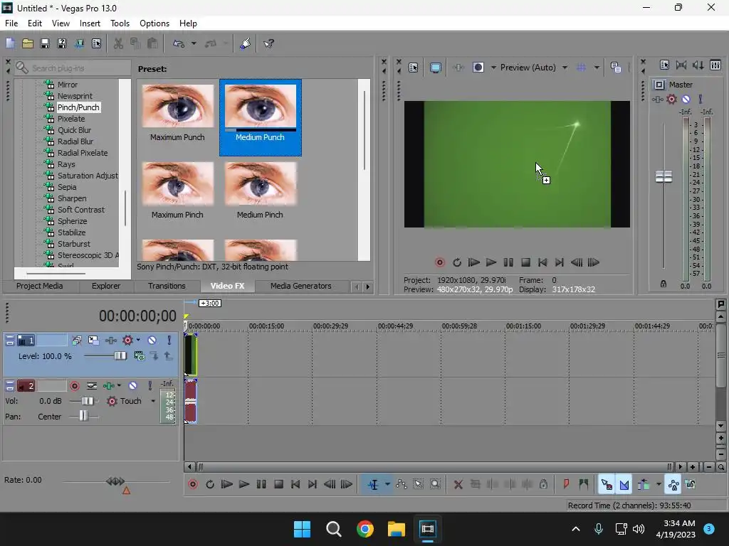Screen dimensions: 729x546
Task: Switch to the Transitions tab
Action: coord(167,286)
